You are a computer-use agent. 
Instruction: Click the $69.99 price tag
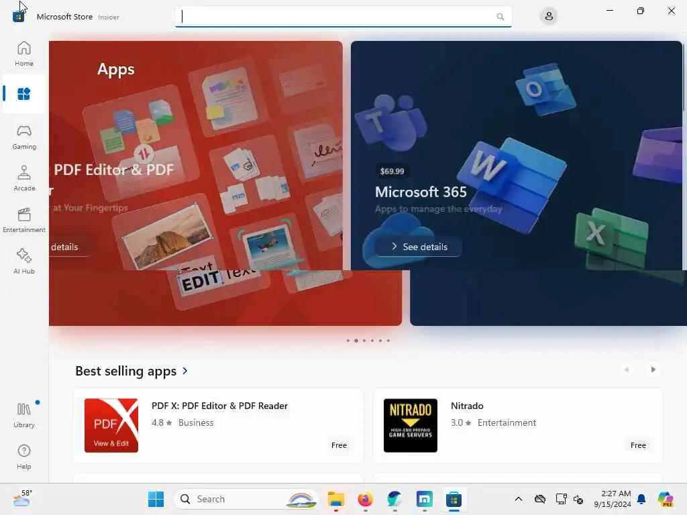pyautogui.click(x=392, y=171)
